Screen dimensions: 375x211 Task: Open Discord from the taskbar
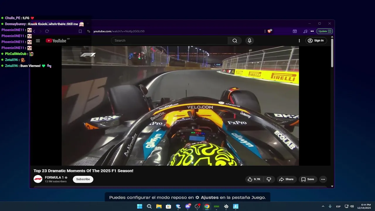(188, 206)
